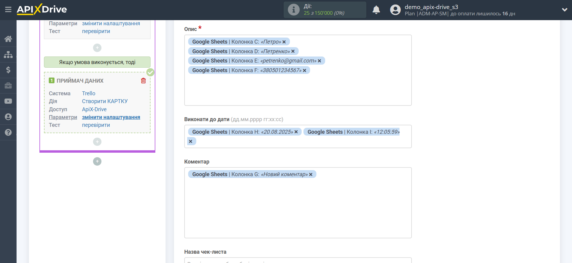The height and width of the screenshot is (263, 572).
Task: Remove the Колонка G «Новий коментар» tag
Action: pyautogui.click(x=311, y=174)
